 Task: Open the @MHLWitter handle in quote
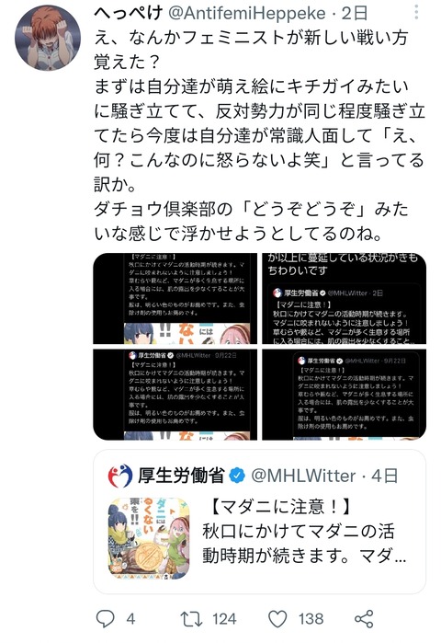point(303,476)
